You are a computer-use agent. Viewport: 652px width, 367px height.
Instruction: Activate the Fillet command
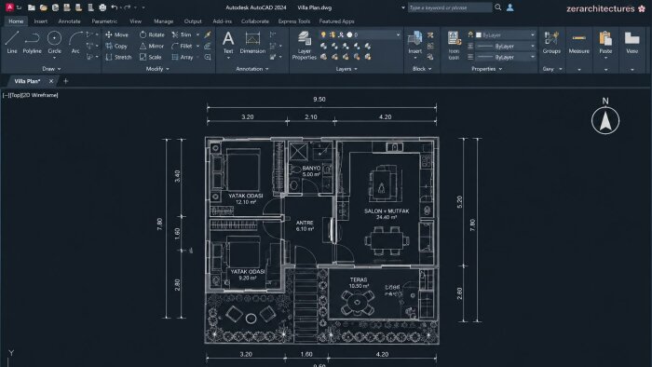183,46
